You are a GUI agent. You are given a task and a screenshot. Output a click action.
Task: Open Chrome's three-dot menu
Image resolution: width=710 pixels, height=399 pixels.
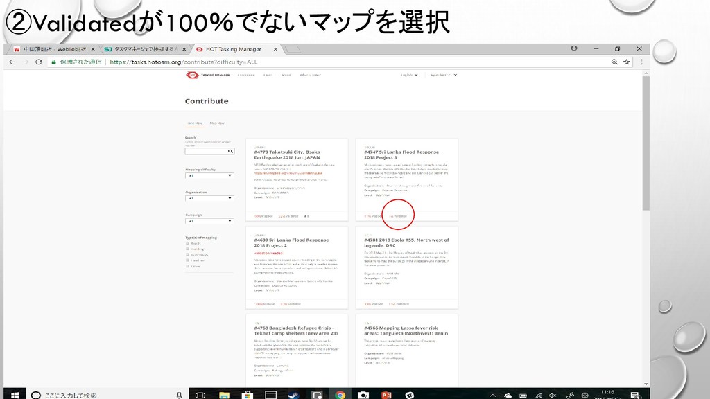(641, 62)
